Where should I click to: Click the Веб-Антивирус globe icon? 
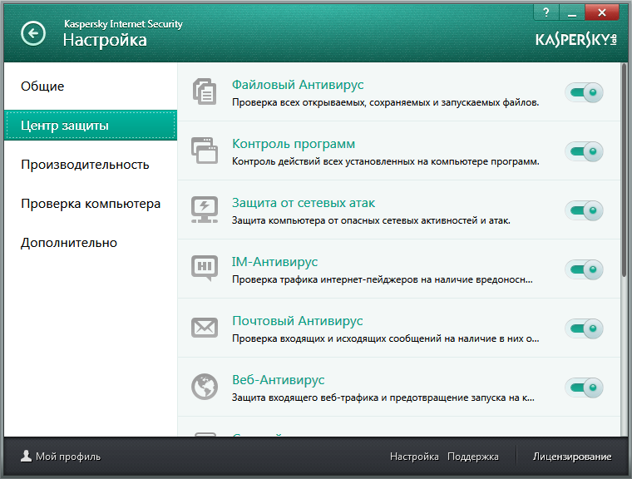[x=205, y=387]
